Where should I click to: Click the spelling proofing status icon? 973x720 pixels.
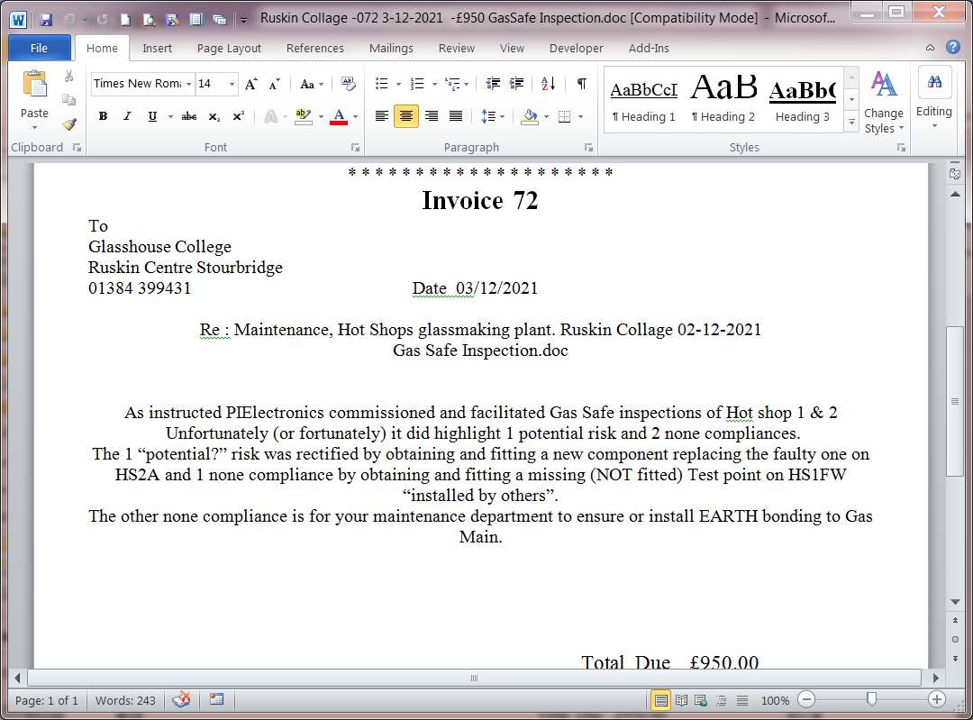(181, 700)
